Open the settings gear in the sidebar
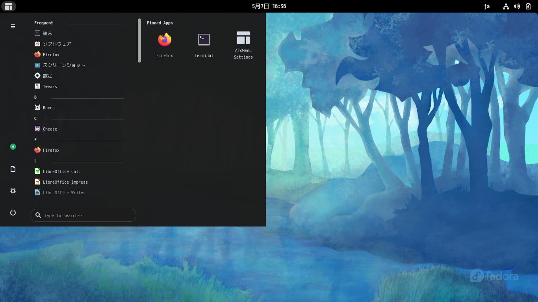Viewport: 538px width, 302px height. point(13,191)
